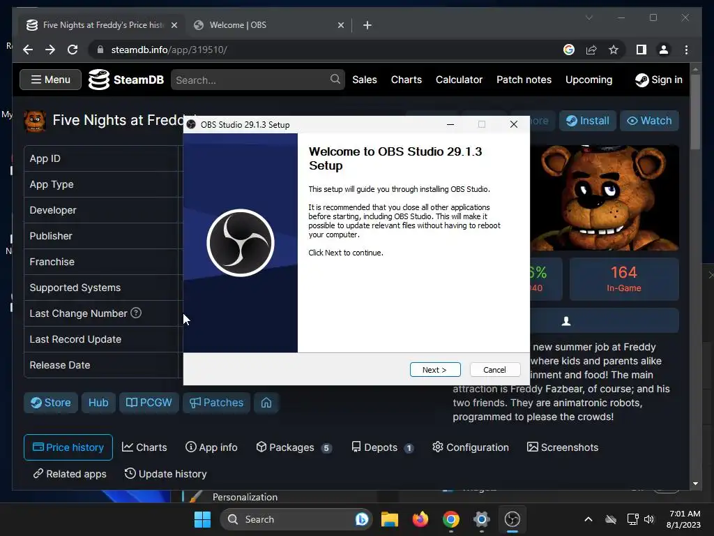
Task: Click the taskbar Search box
Action: 296,519
